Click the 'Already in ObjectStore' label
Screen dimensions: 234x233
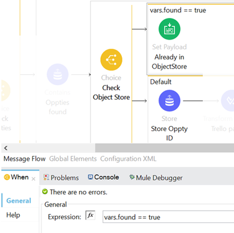[170, 62]
